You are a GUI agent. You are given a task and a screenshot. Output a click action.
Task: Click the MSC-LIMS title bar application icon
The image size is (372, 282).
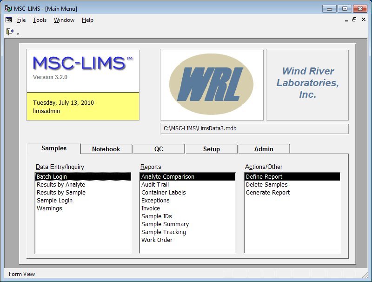(x=8, y=8)
